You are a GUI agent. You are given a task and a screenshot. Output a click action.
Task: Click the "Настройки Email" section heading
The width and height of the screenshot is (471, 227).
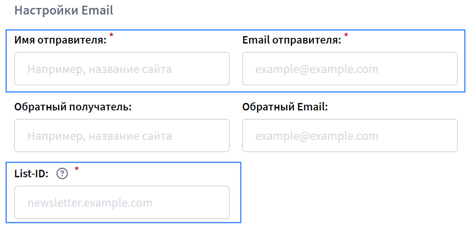click(x=64, y=10)
